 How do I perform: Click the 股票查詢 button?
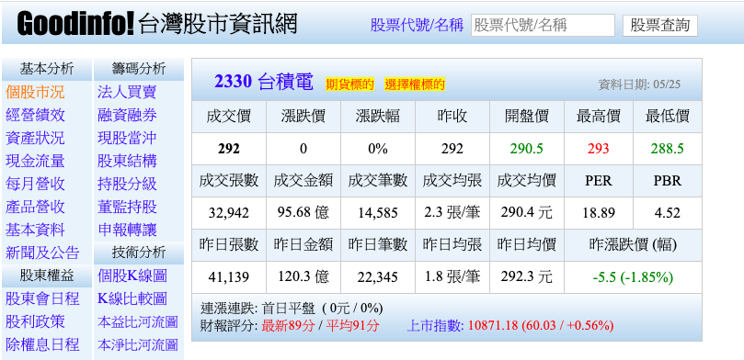(x=660, y=26)
